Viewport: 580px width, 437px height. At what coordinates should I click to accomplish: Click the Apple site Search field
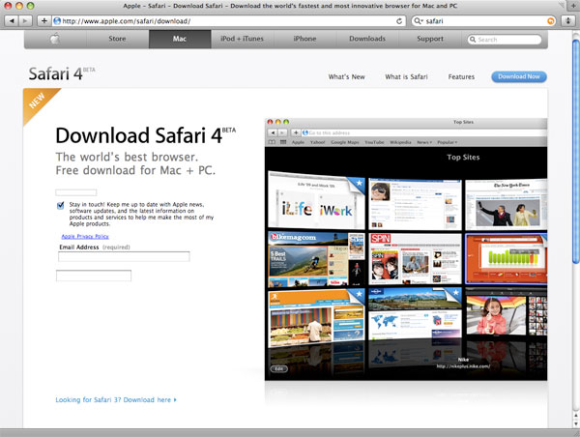[505, 40]
